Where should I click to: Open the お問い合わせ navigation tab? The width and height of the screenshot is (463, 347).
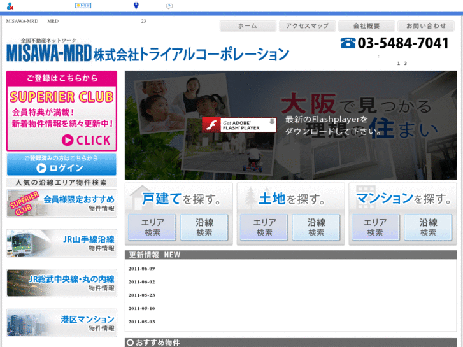[426, 26]
